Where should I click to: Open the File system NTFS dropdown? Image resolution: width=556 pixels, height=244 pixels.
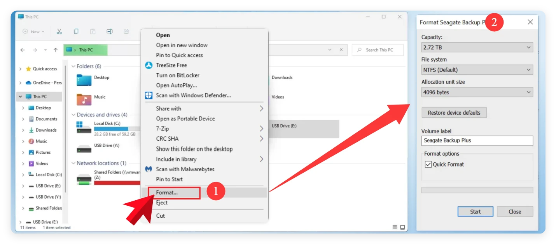[x=477, y=70]
